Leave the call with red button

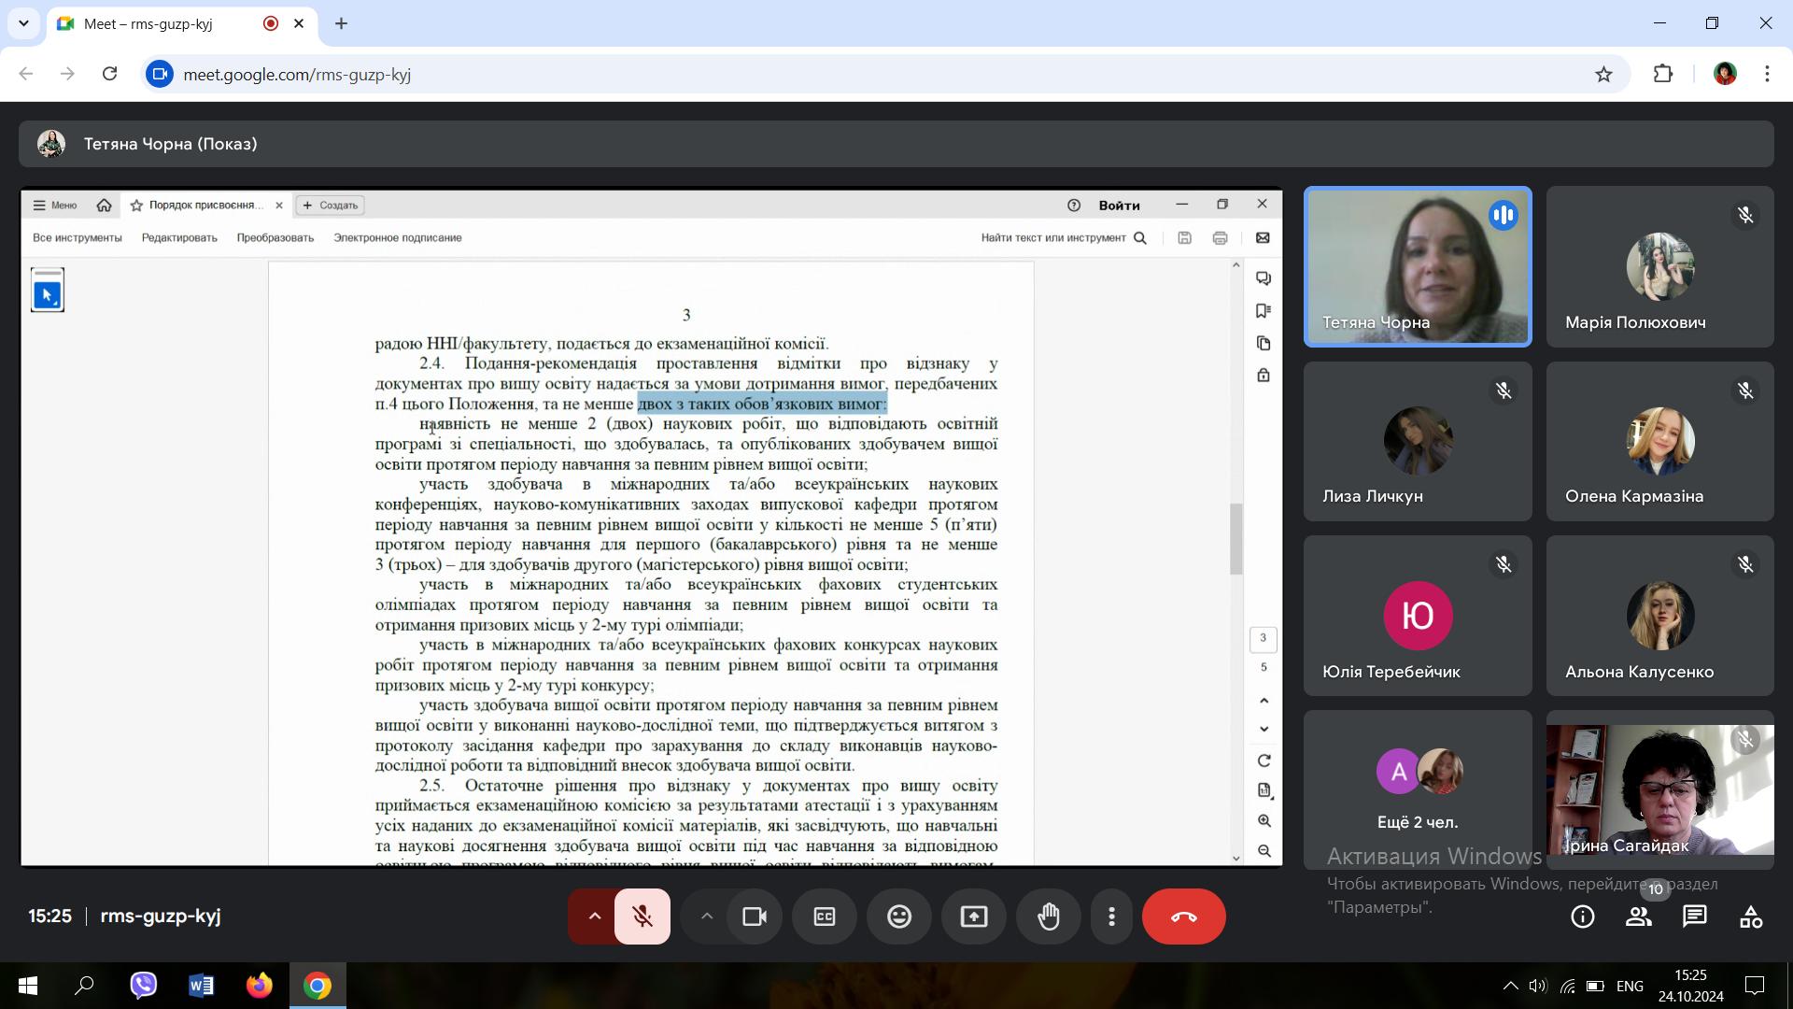1183,917
